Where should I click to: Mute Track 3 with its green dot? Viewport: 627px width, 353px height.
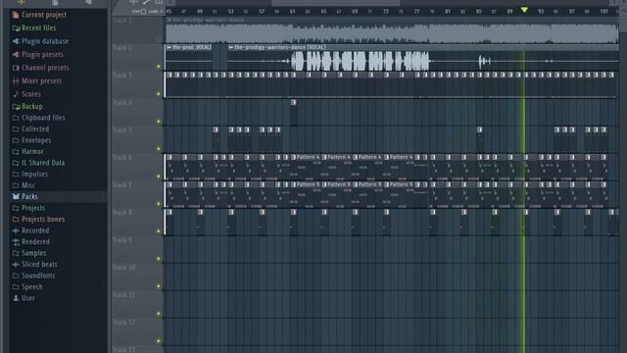coord(159,94)
